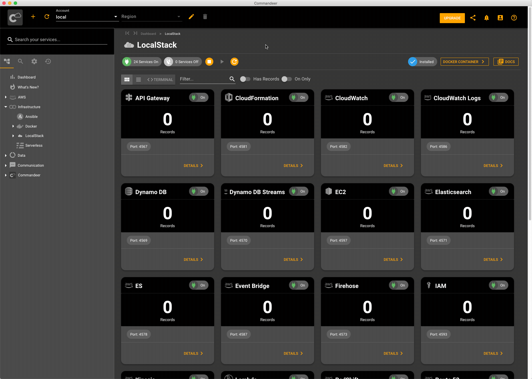This screenshot has height=379, width=532.
Task: Open the help question mark icon
Action: tap(514, 18)
